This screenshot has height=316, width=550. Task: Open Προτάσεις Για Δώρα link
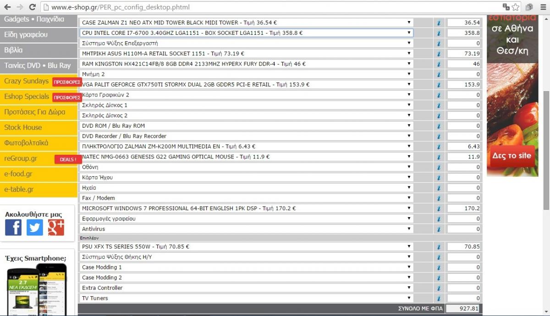[38, 112]
